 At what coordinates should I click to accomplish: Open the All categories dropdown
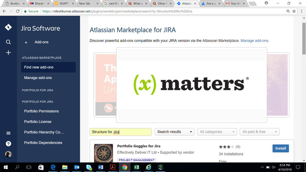coord(217,132)
